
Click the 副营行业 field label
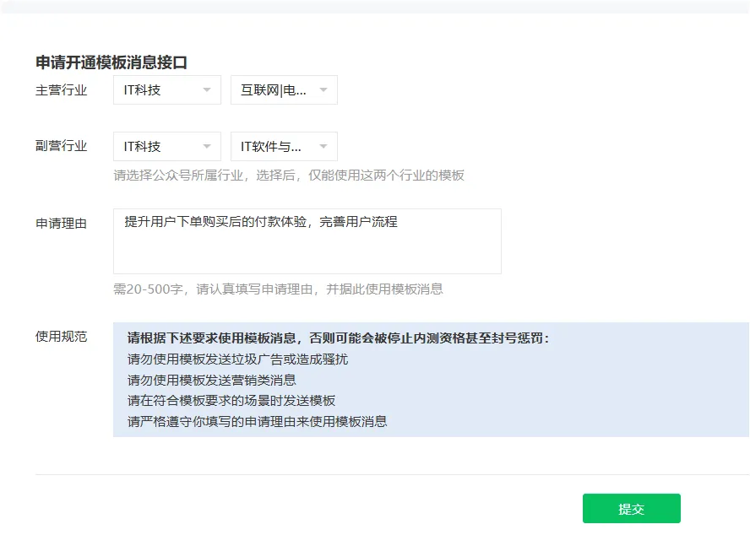(x=61, y=146)
